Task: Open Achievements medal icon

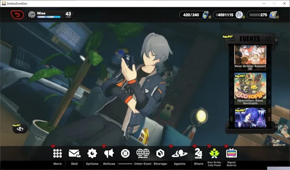Action: [x=125, y=154]
